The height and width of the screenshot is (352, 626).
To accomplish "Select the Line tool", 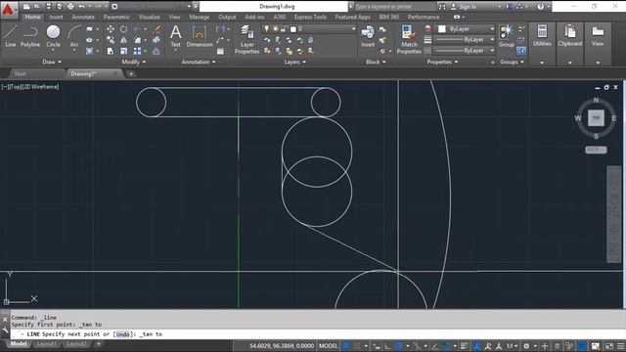I will click(11, 36).
